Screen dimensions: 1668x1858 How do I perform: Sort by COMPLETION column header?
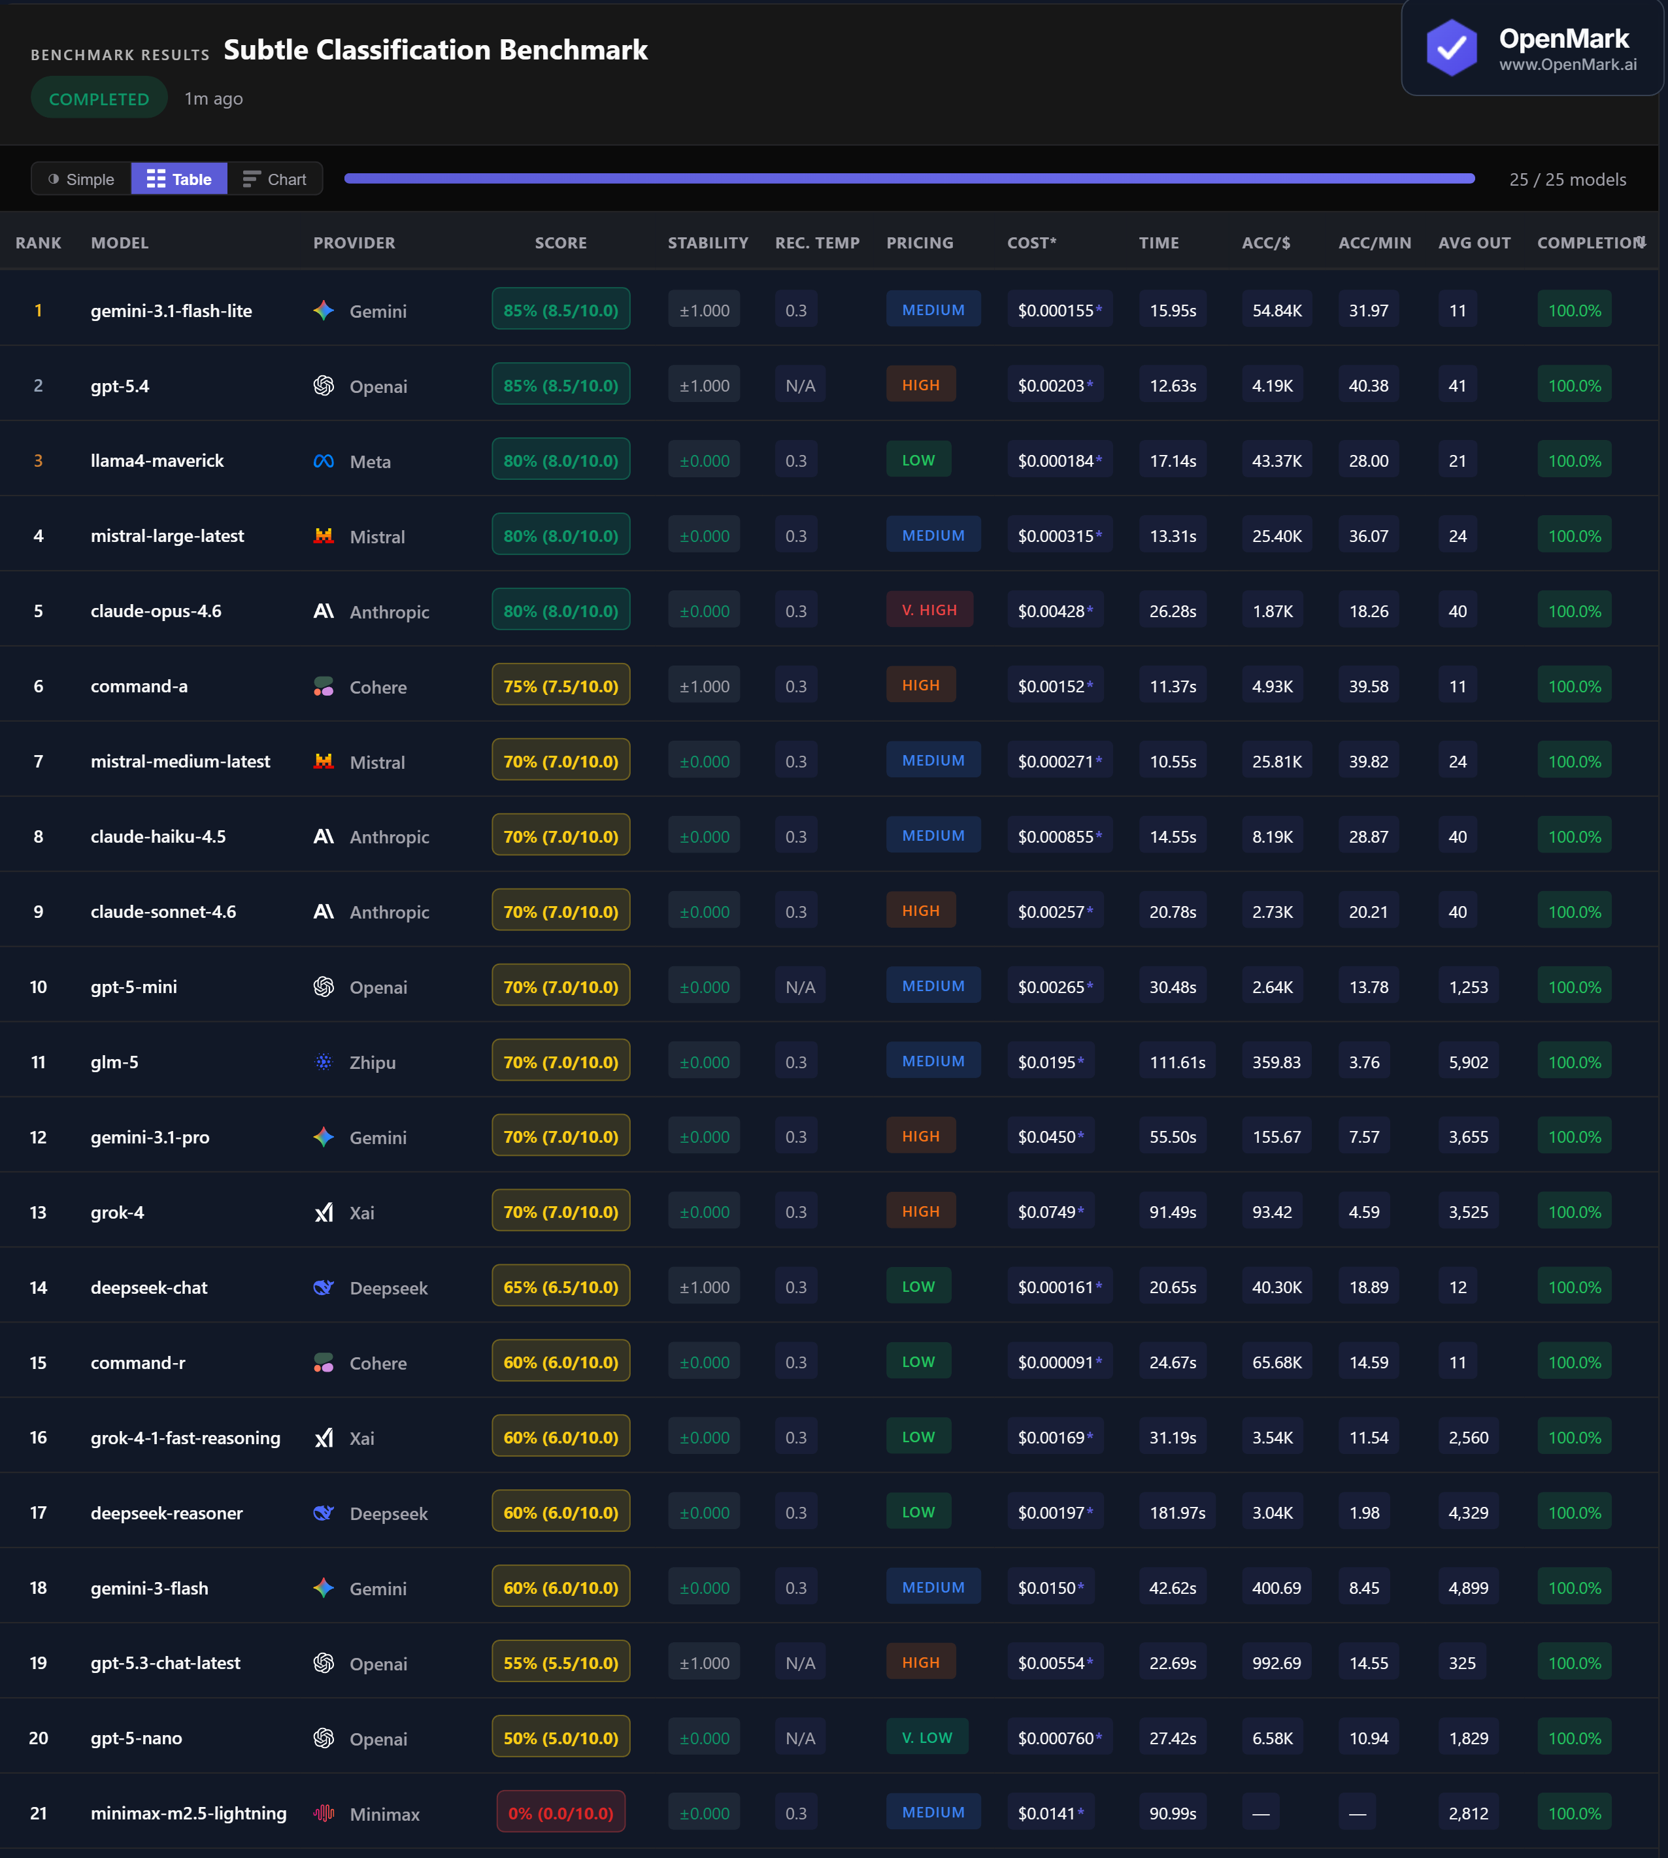[x=1588, y=243]
